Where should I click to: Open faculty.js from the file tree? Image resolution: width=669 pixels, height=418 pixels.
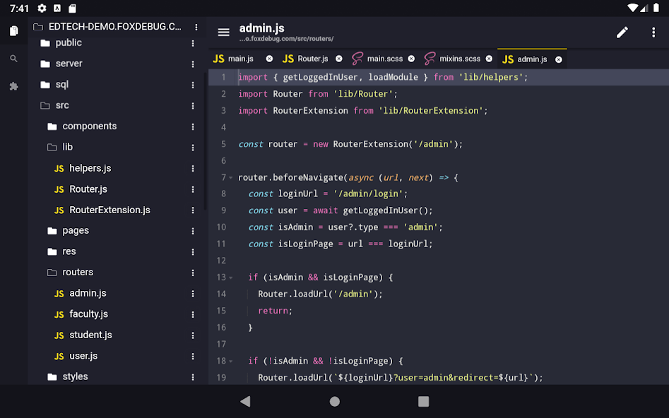[x=88, y=314]
